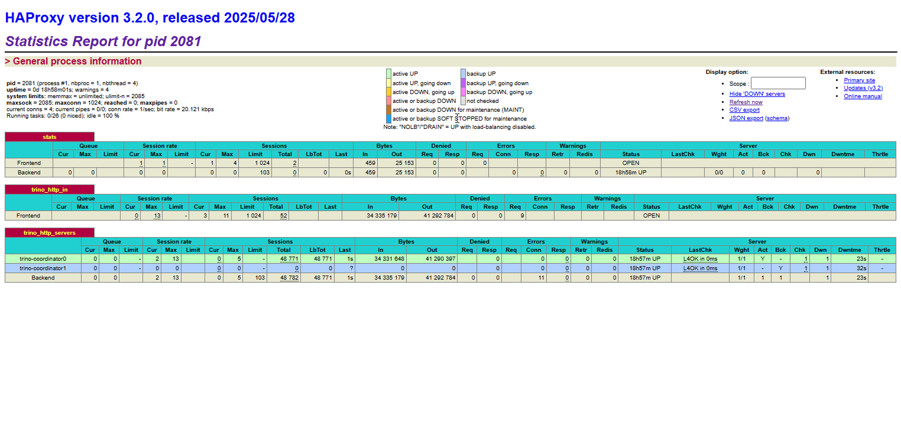Open the Online manual

coord(863,96)
